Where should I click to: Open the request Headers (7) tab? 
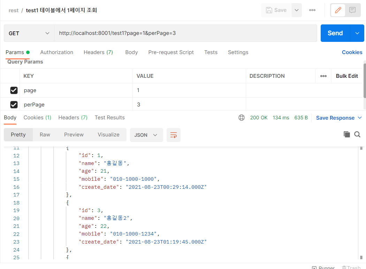click(98, 52)
